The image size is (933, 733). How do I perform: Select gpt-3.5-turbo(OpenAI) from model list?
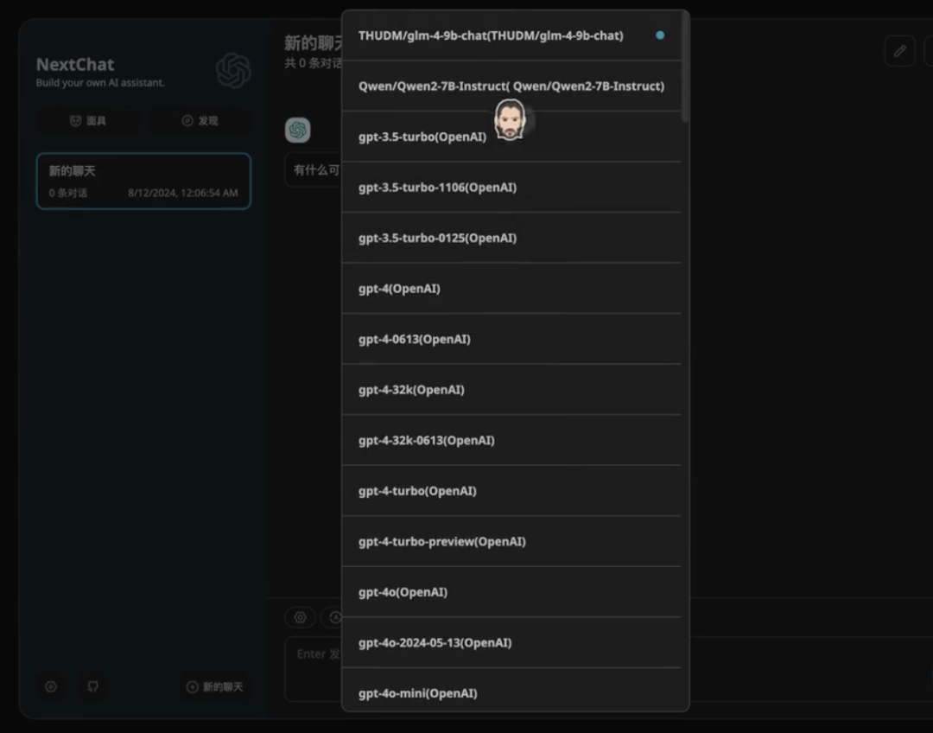423,137
